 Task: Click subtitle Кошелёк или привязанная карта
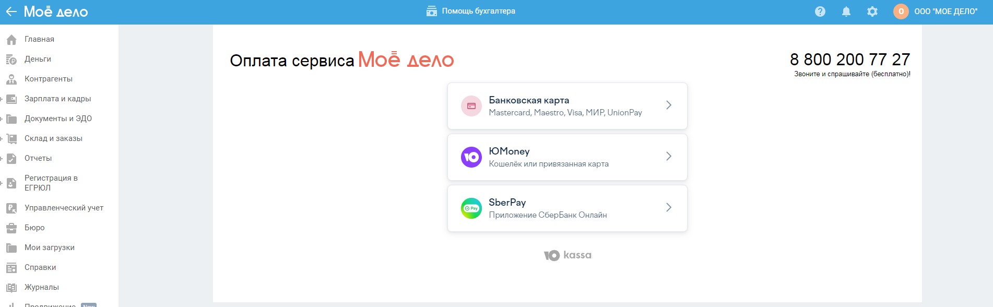(549, 164)
